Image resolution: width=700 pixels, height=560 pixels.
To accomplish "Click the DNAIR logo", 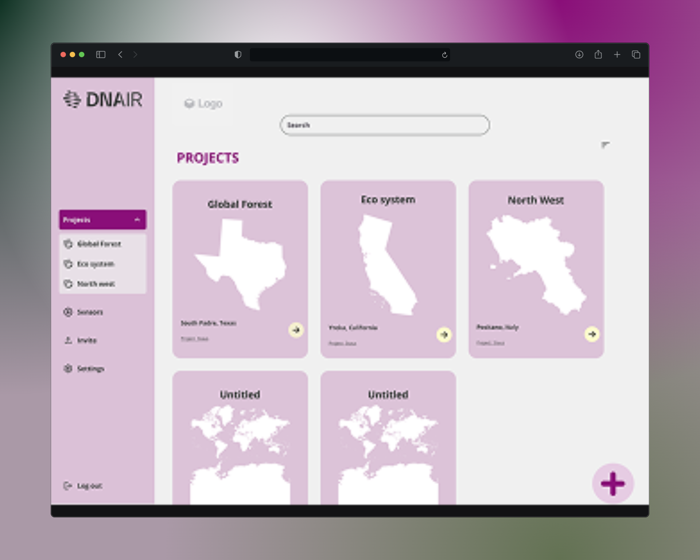I will (103, 99).
